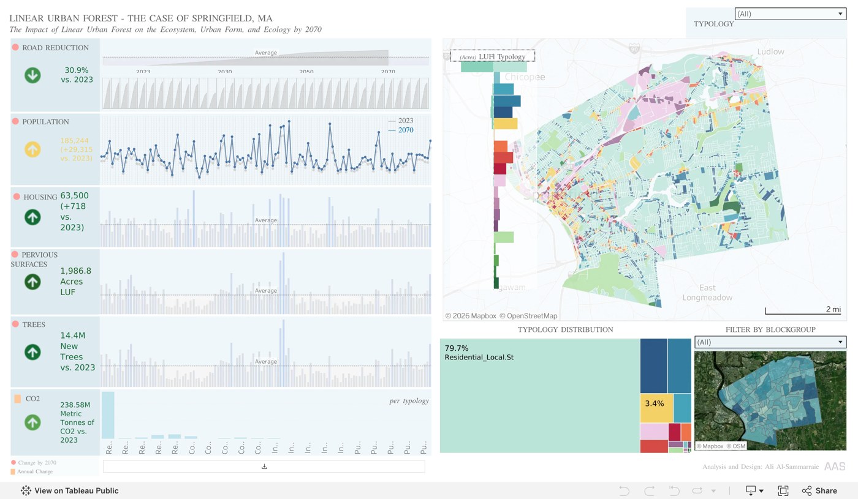Click the "30.9% vs. 2023" road reduction value
Image resolution: width=858 pixels, height=499 pixels.
coord(77,75)
